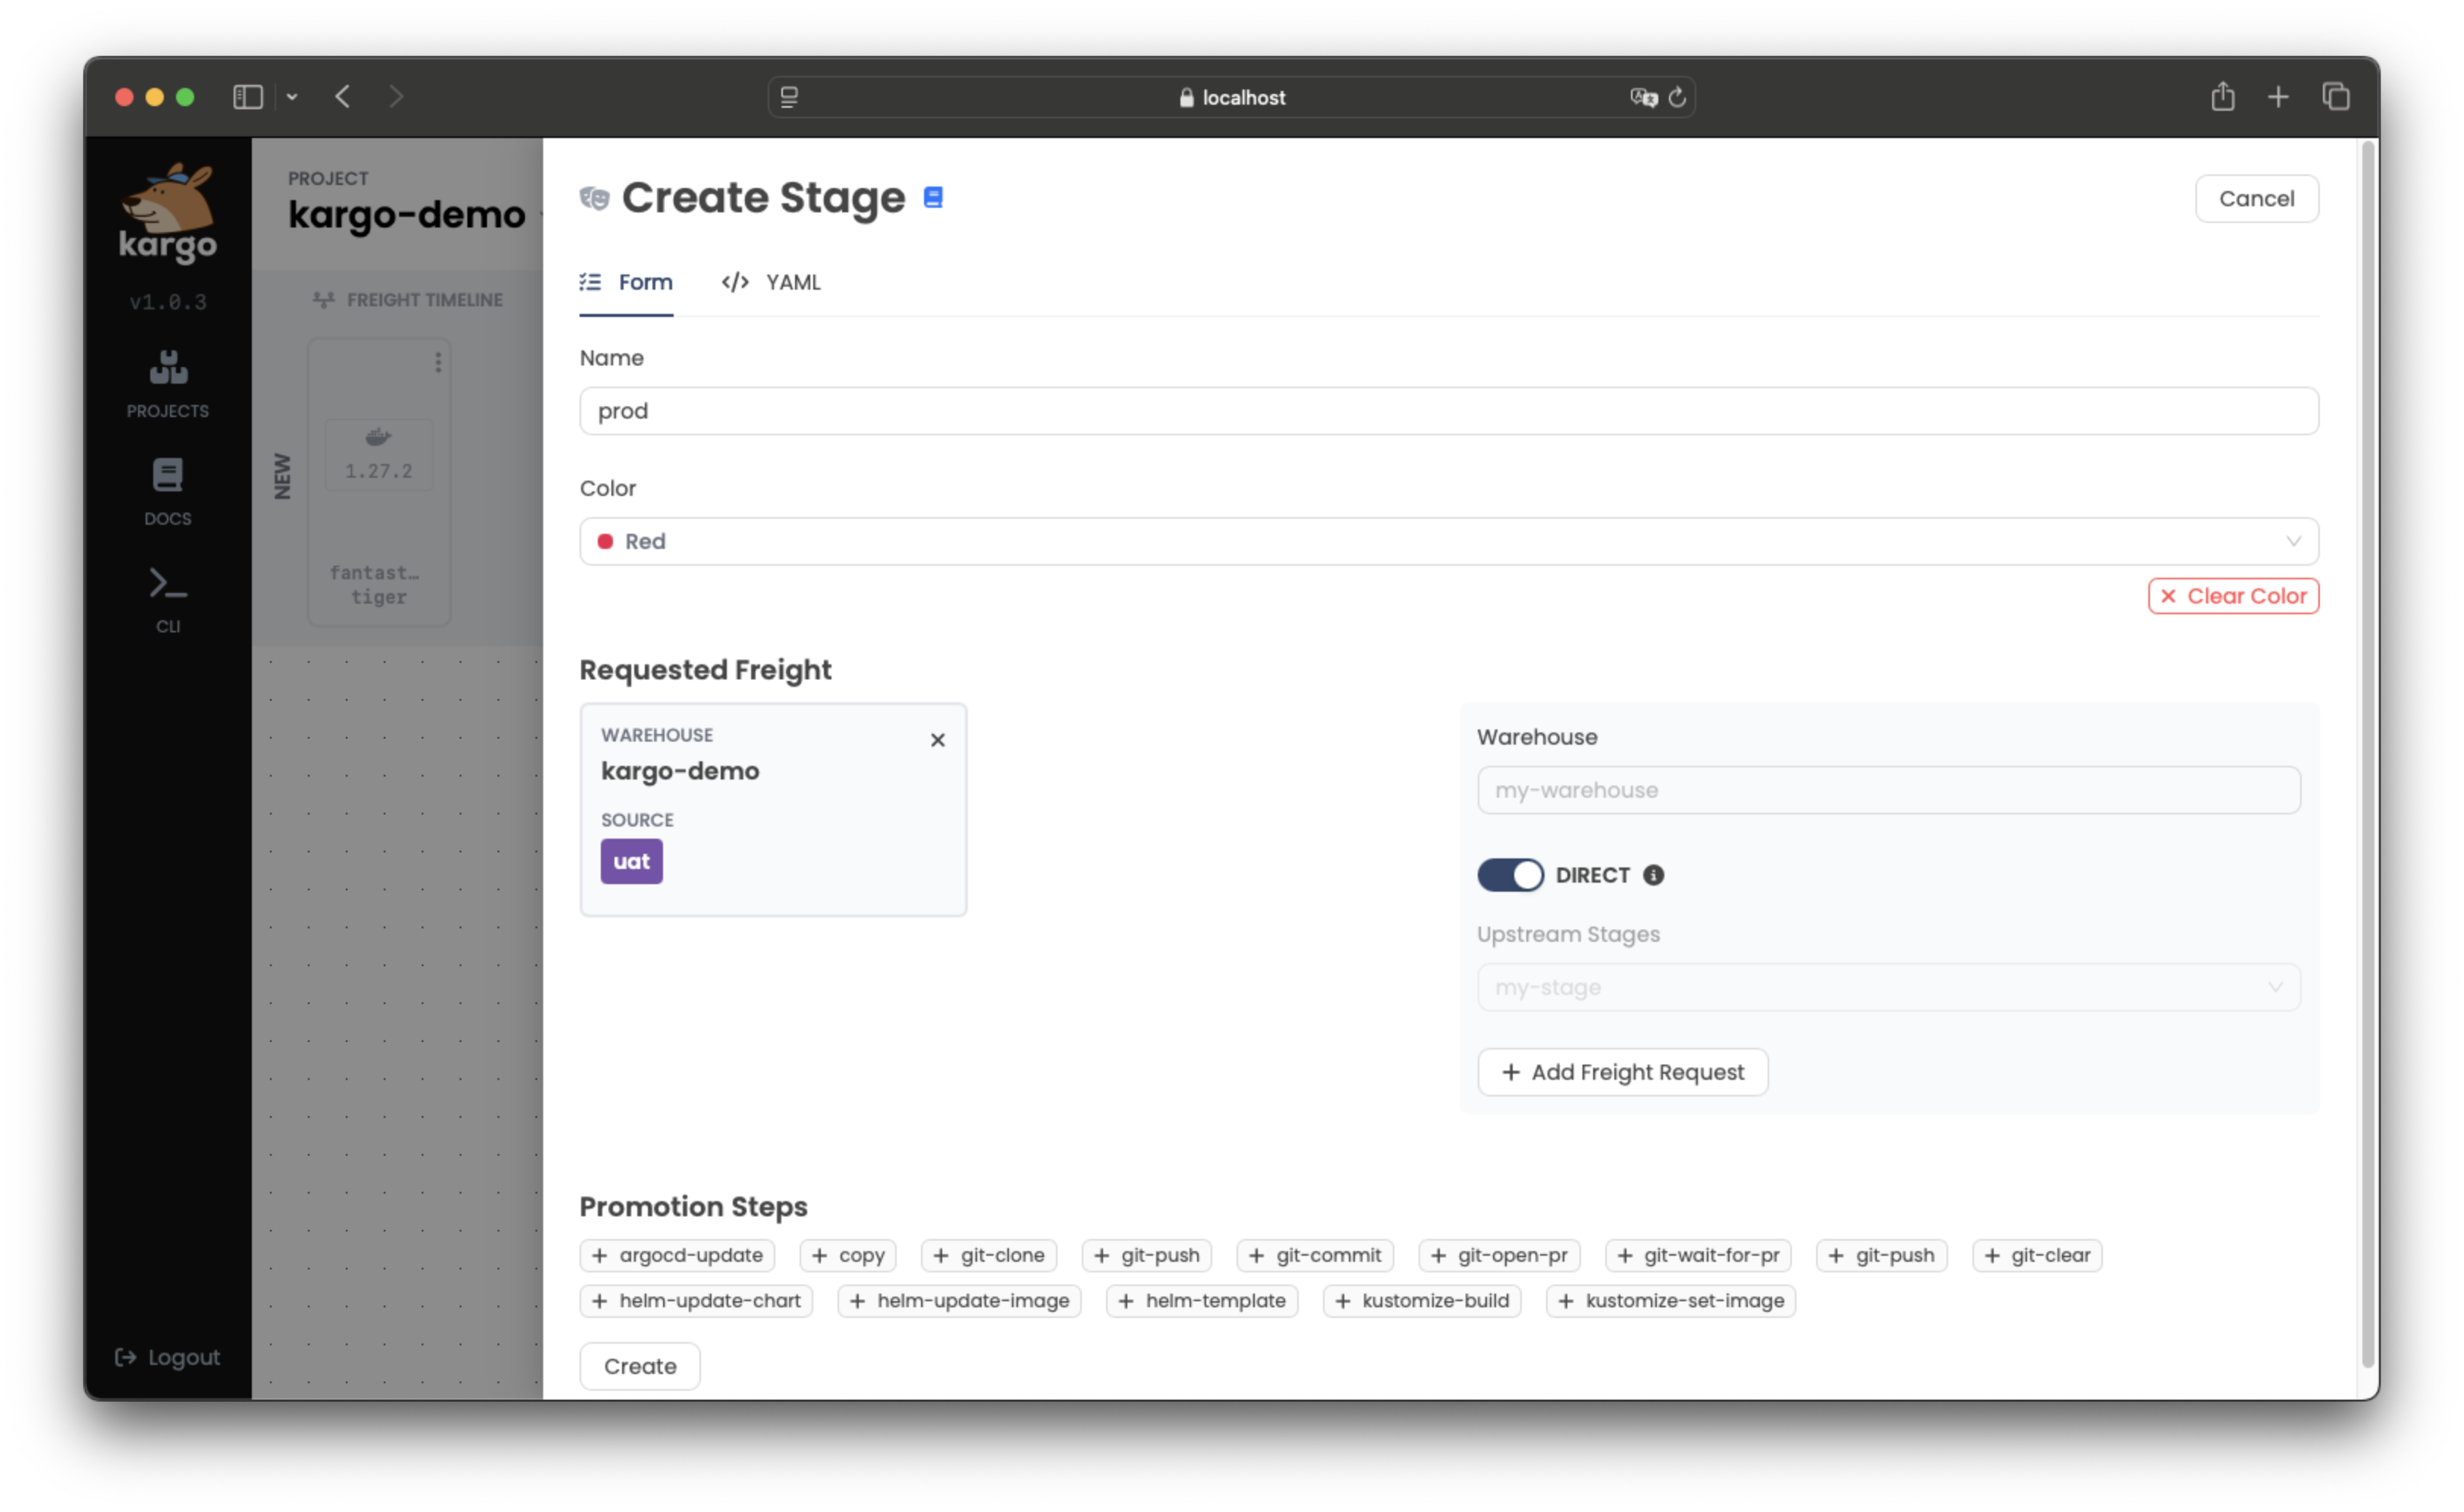
Task: Expand the Color dropdown showing Red
Action: pyautogui.click(x=1447, y=541)
